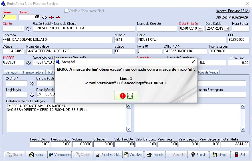The width and height of the screenshot is (252, 161).
Task: Go to previous invoice with left red arrow
Action: 51,17
